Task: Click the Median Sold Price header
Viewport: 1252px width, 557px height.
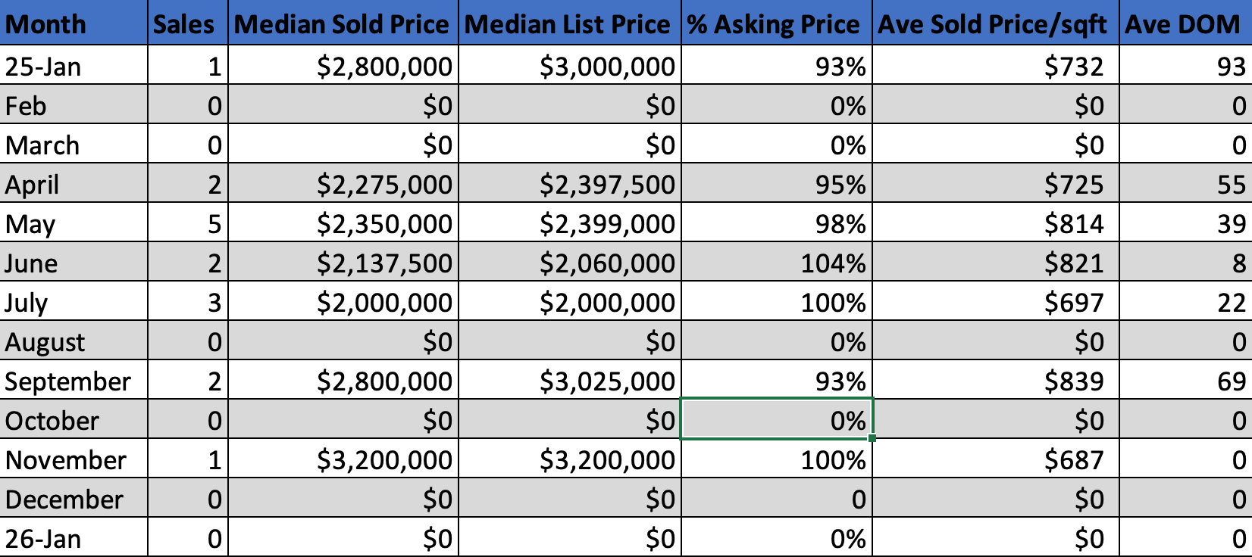Action: pos(343,24)
